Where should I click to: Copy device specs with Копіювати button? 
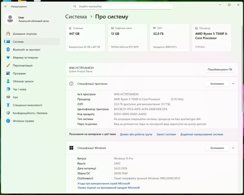click(217, 84)
